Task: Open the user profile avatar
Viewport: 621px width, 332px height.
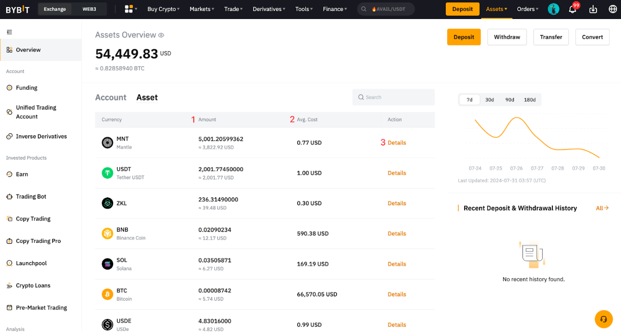Action: coord(553,9)
